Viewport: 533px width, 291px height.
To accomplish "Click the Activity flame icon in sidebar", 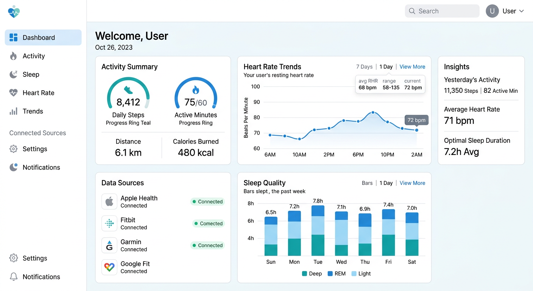I will tap(13, 56).
